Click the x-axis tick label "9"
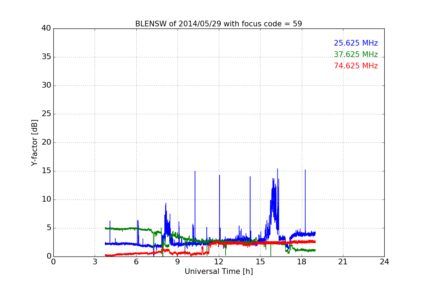This screenshot has height=285, width=427. coord(178,262)
